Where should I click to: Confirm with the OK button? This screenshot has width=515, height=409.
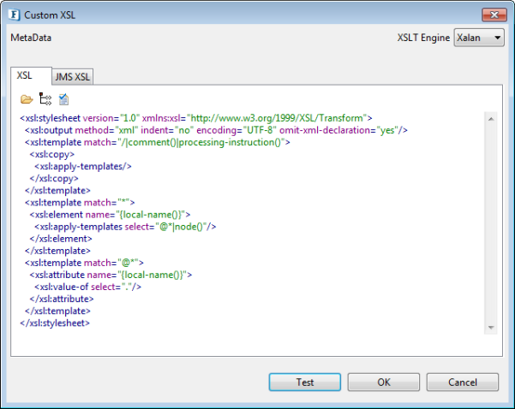[x=385, y=382]
